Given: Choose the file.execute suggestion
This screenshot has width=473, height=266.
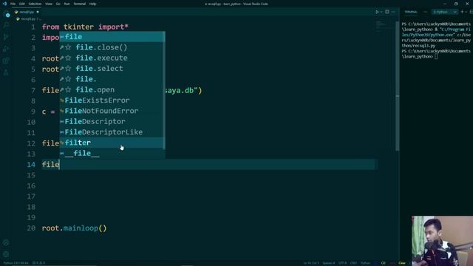Looking at the screenshot, I should pos(112,58).
